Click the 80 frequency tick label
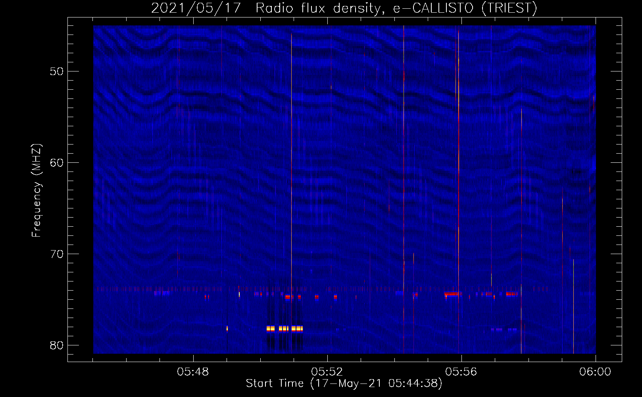 [57, 345]
